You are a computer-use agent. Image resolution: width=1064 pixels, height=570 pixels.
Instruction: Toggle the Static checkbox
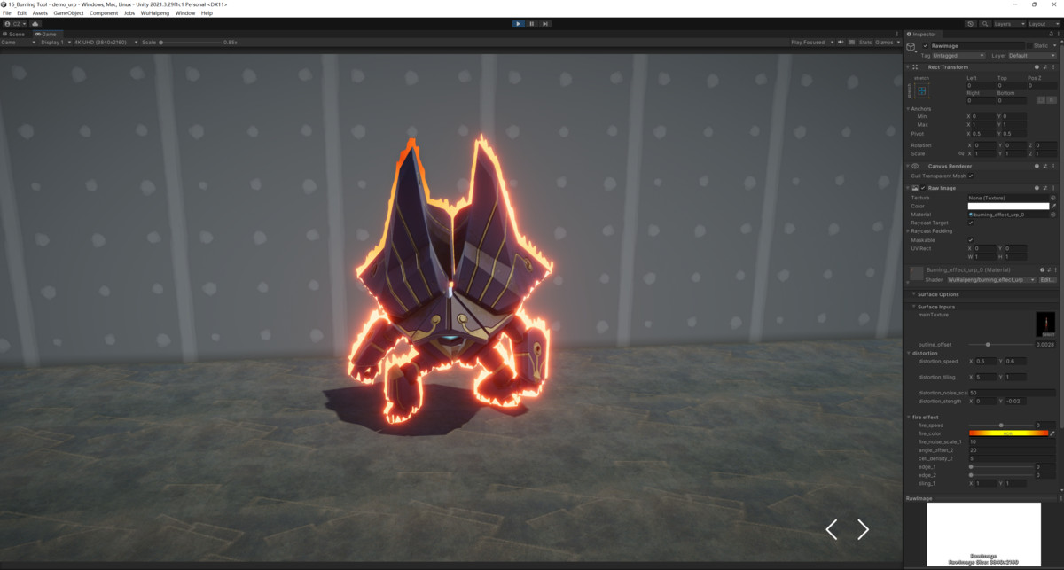1030,45
